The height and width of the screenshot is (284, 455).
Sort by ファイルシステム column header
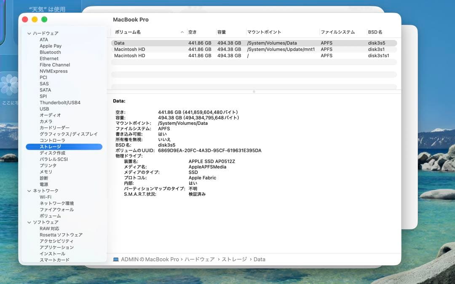coord(338,32)
